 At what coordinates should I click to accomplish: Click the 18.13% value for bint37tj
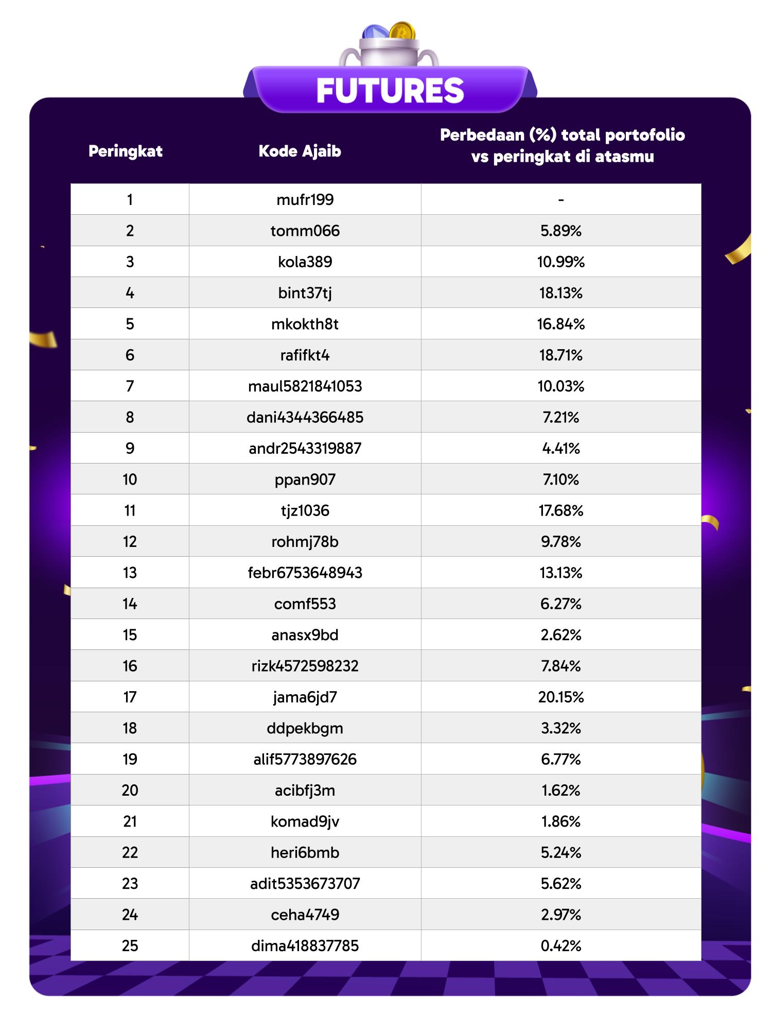pos(561,293)
